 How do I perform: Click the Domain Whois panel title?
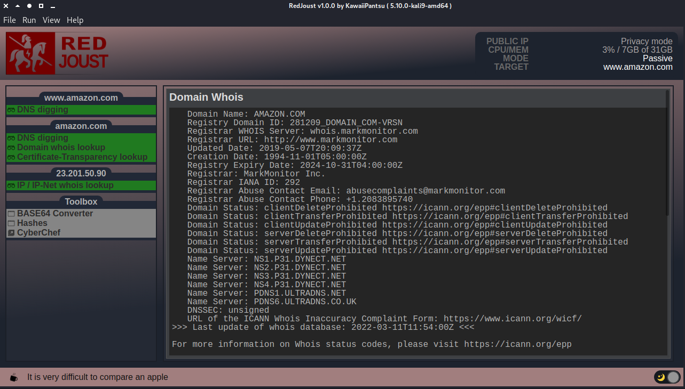click(206, 98)
